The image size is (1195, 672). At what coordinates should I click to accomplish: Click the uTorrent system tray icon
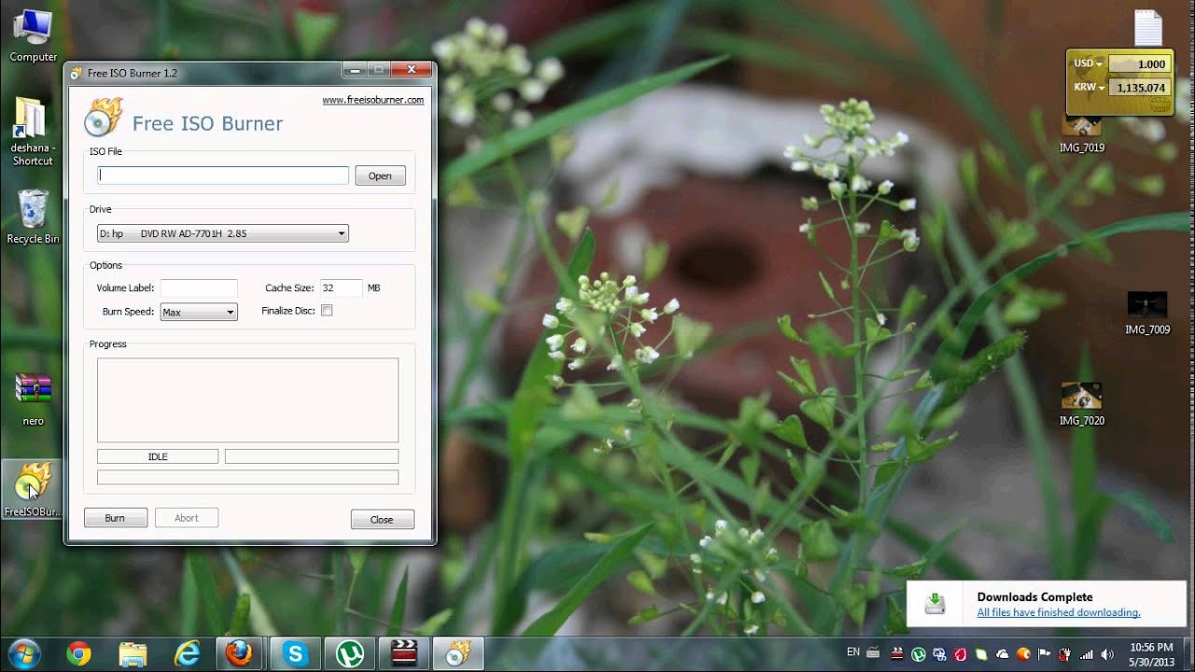tap(919, 654)
